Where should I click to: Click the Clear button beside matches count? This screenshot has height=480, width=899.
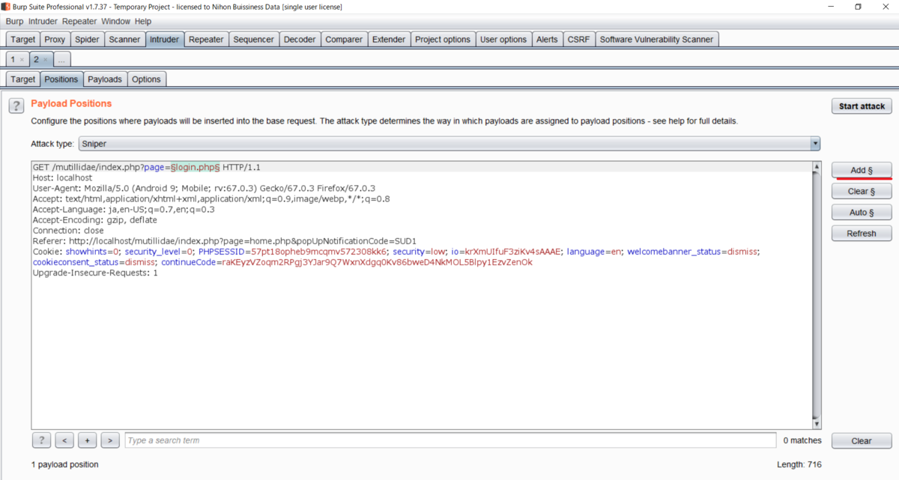[862, 440]
